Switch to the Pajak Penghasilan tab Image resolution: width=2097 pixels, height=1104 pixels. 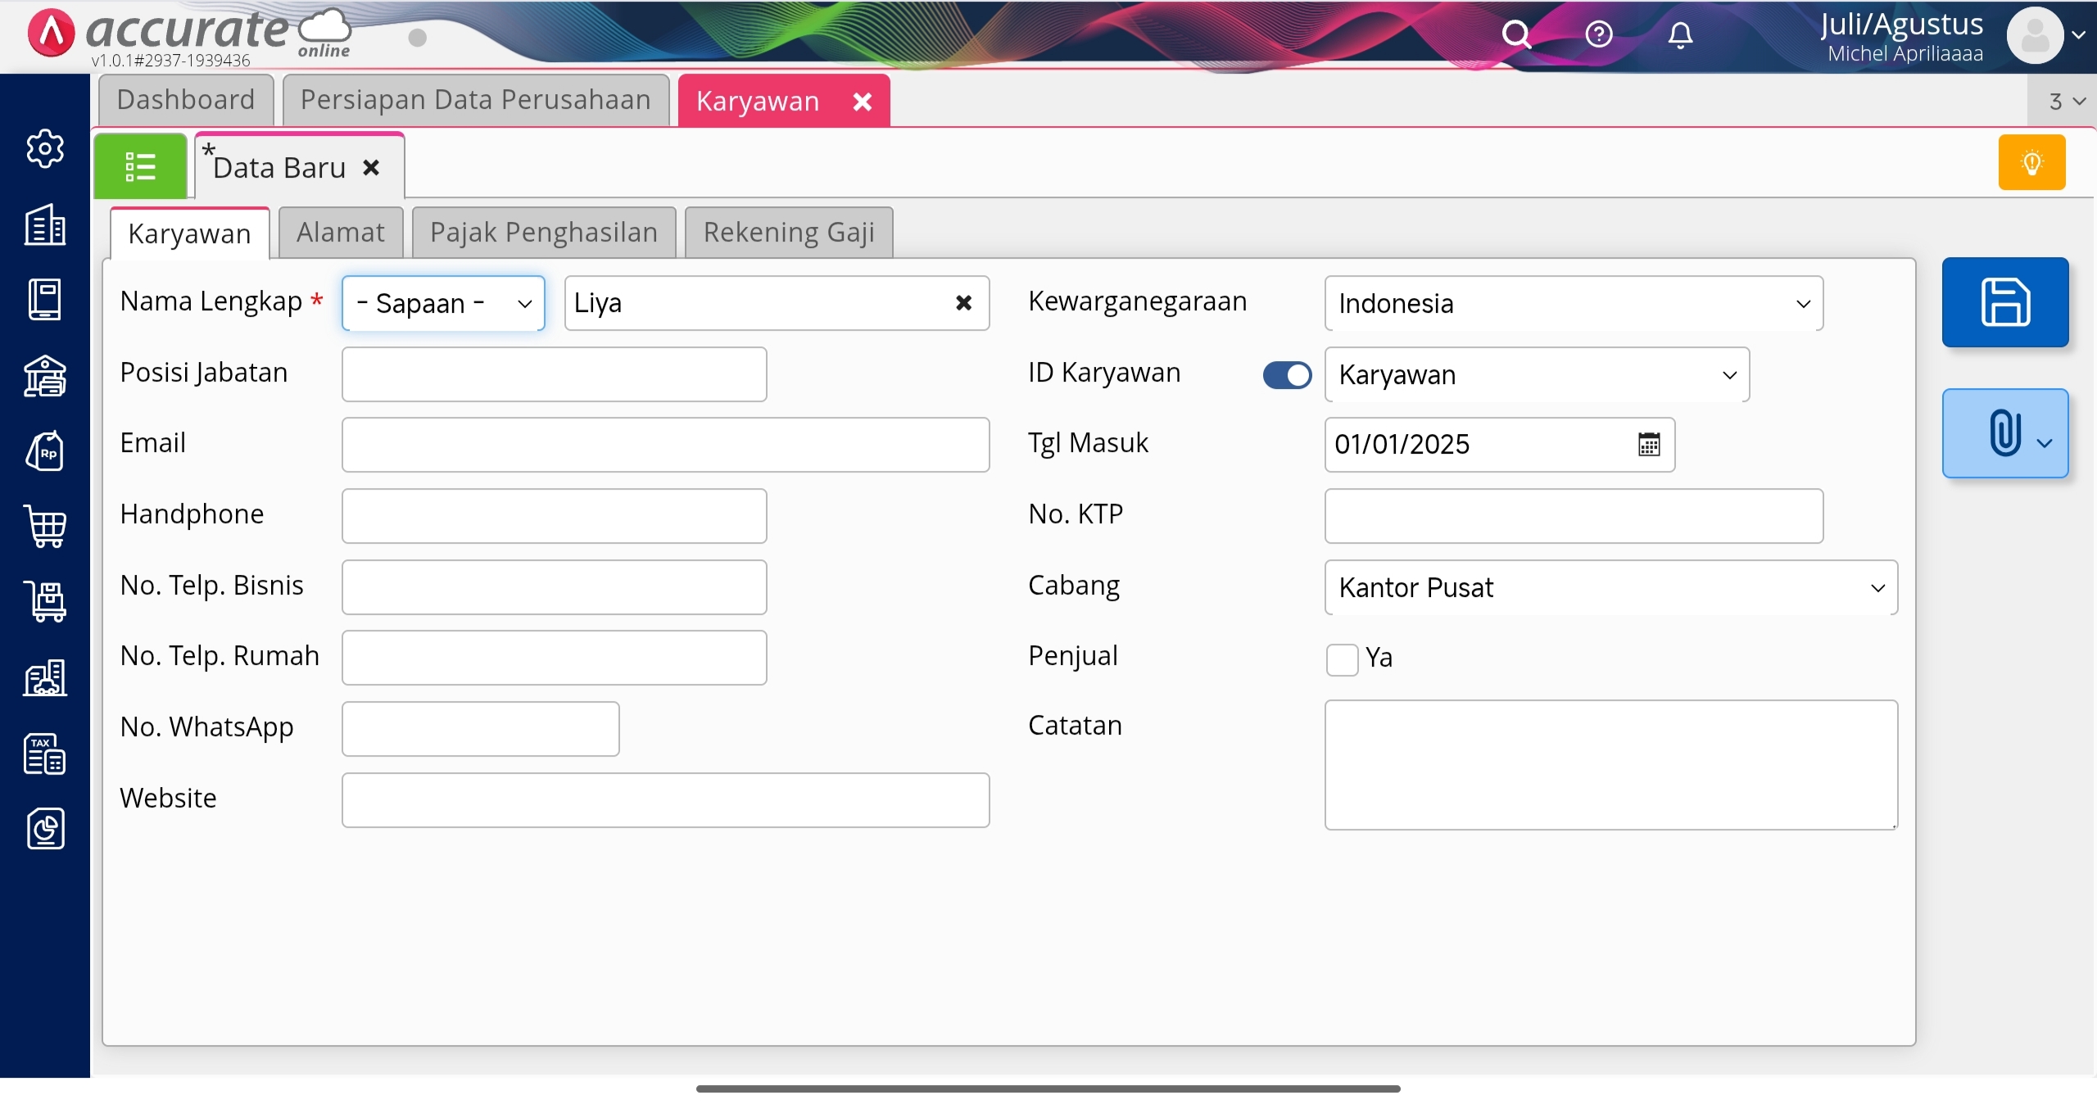pyautogui.click(x=544, y=233)
